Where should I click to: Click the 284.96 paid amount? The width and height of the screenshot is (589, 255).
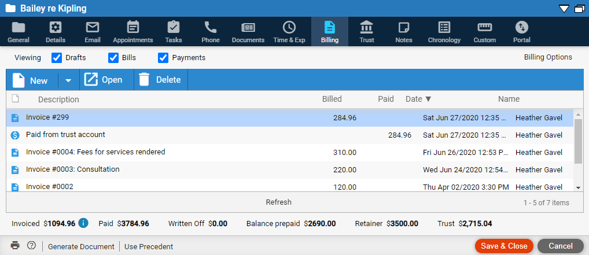(x=400, y=135)
